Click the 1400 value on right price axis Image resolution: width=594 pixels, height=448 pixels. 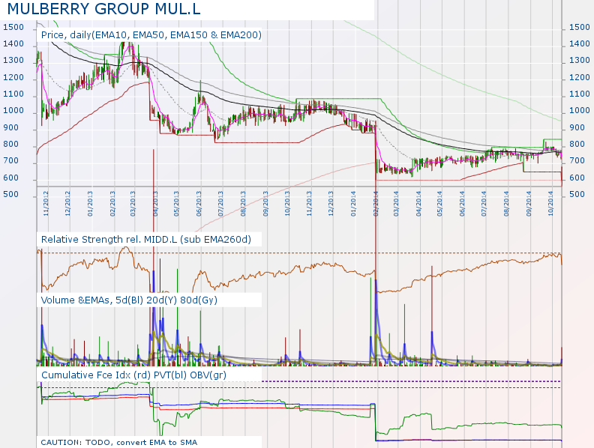[580, 44]
